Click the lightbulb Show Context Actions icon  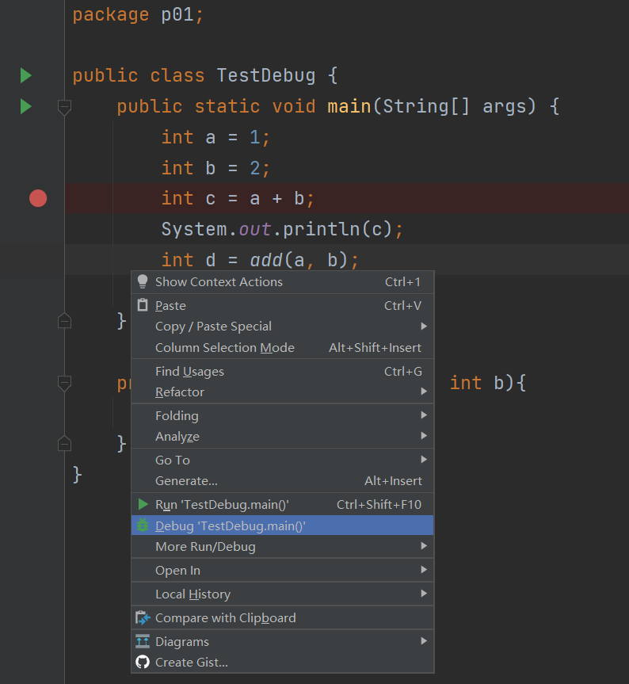[143, 281]
